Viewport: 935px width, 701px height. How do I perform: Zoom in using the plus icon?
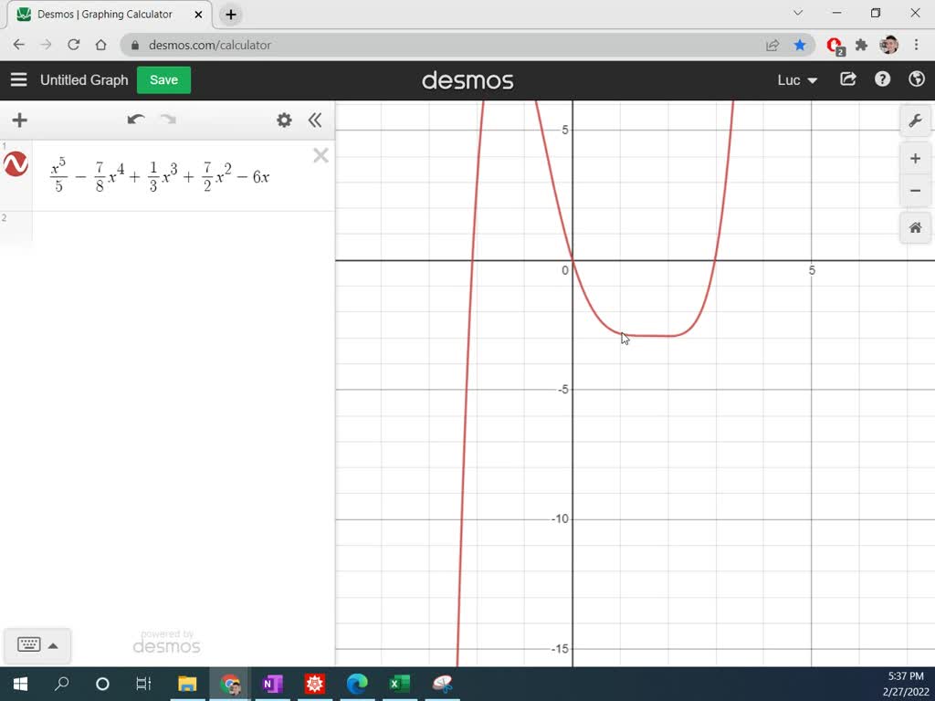point(915,158)
